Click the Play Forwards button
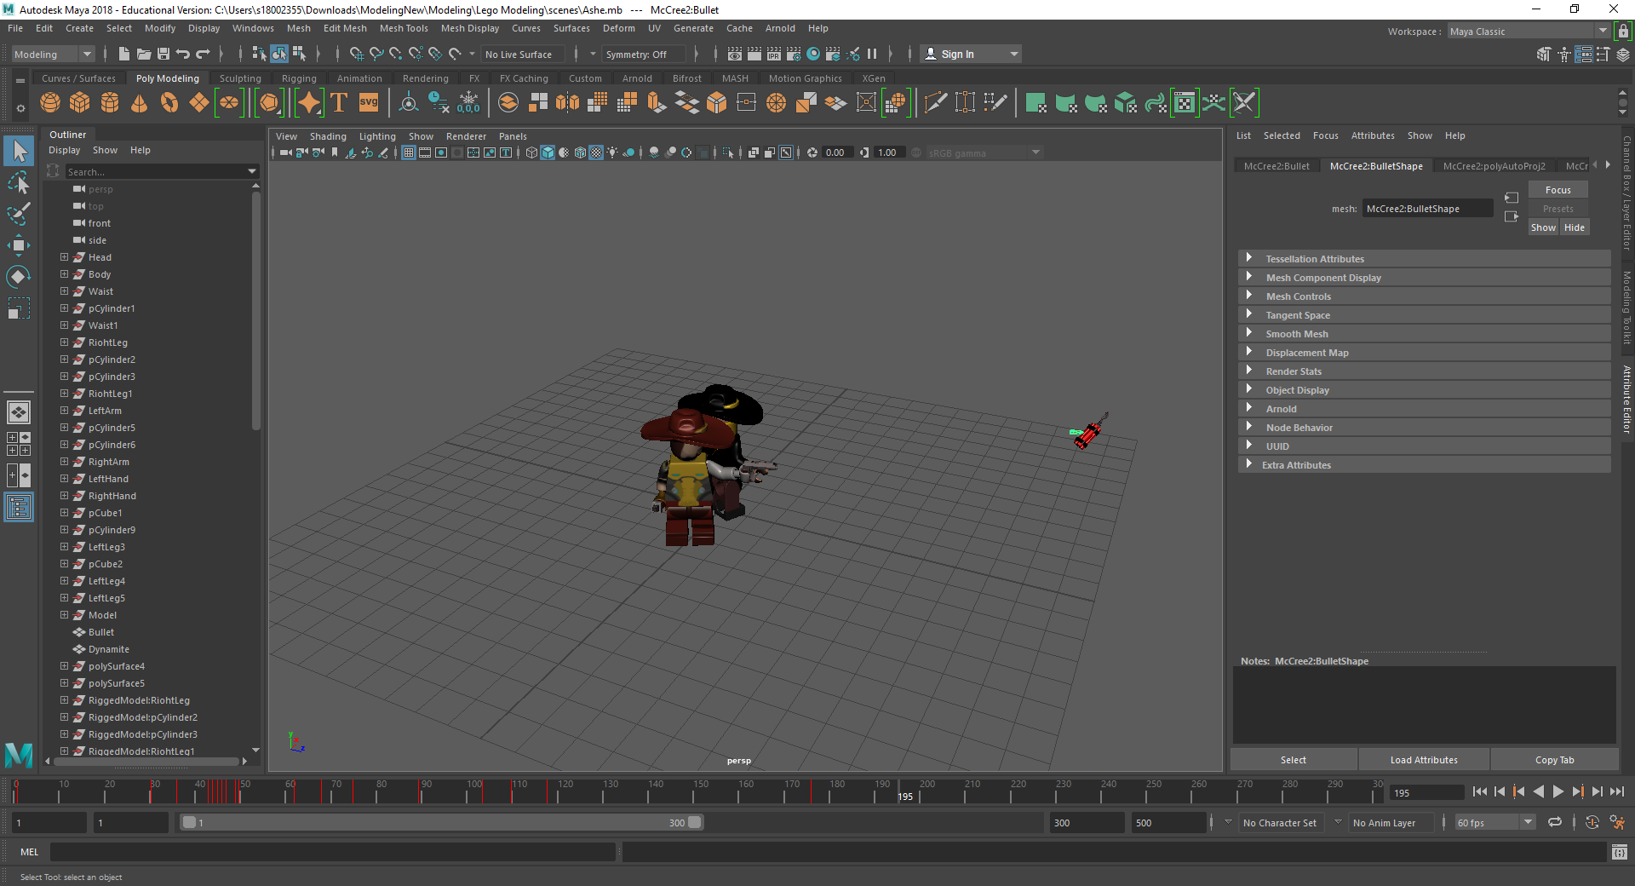Viewport: 1635px width, 886px height. click(1558, 792)
